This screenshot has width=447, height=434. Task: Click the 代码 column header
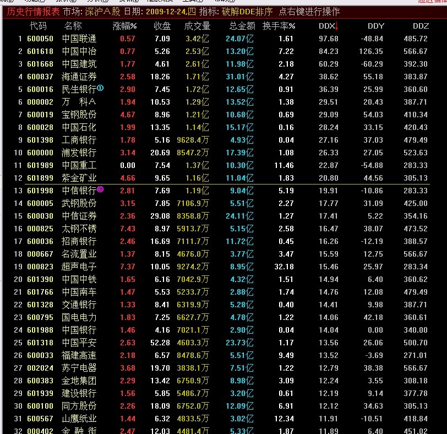[x=38, y=26]
